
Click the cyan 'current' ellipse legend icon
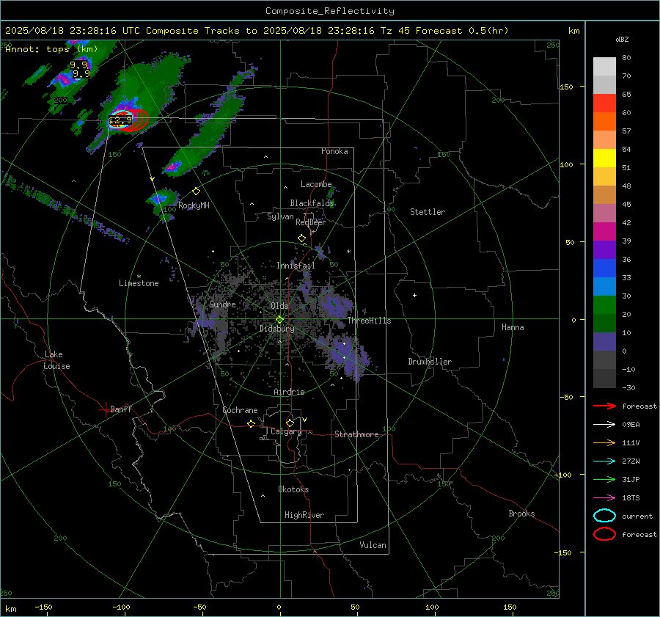(604, 516)
